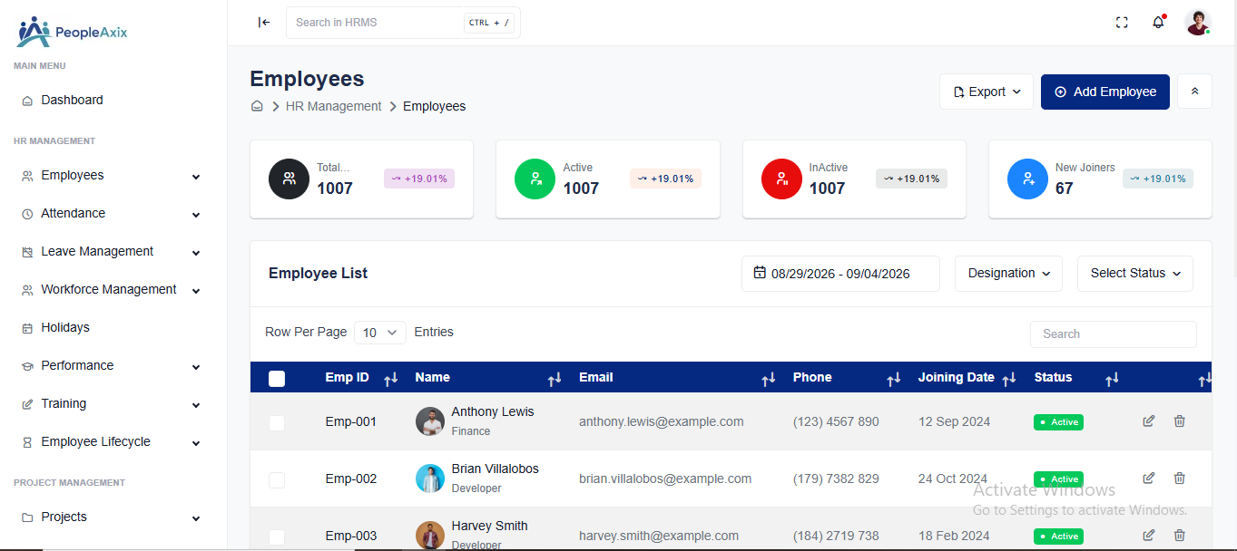Image resolution: width=1237 pixels, height=551 pixels.
Task: Tick the checkbox for Emp-002
Action: tap(277, 479)
